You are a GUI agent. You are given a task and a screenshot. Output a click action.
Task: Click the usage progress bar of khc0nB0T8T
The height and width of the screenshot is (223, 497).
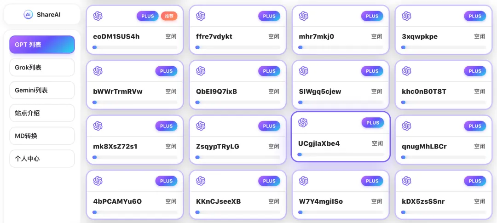tap(443, 102)
